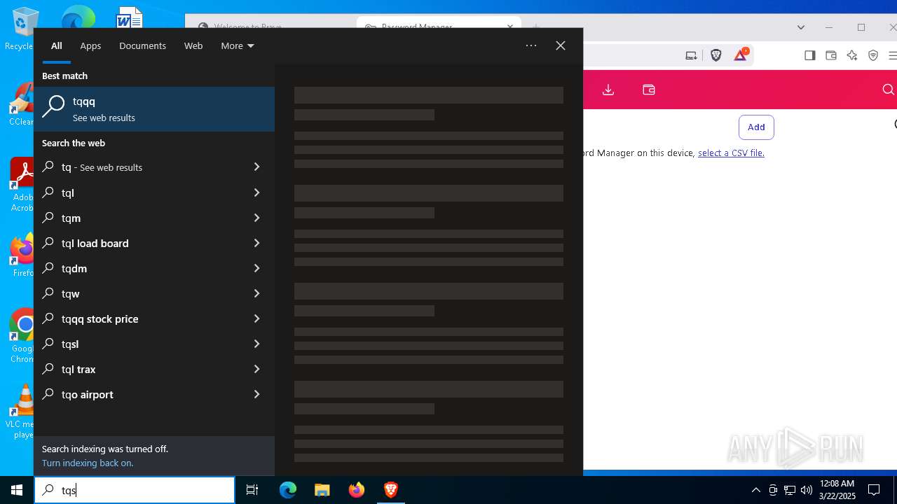Expand arrow for tqw suggestion

(x=256, y=293)
